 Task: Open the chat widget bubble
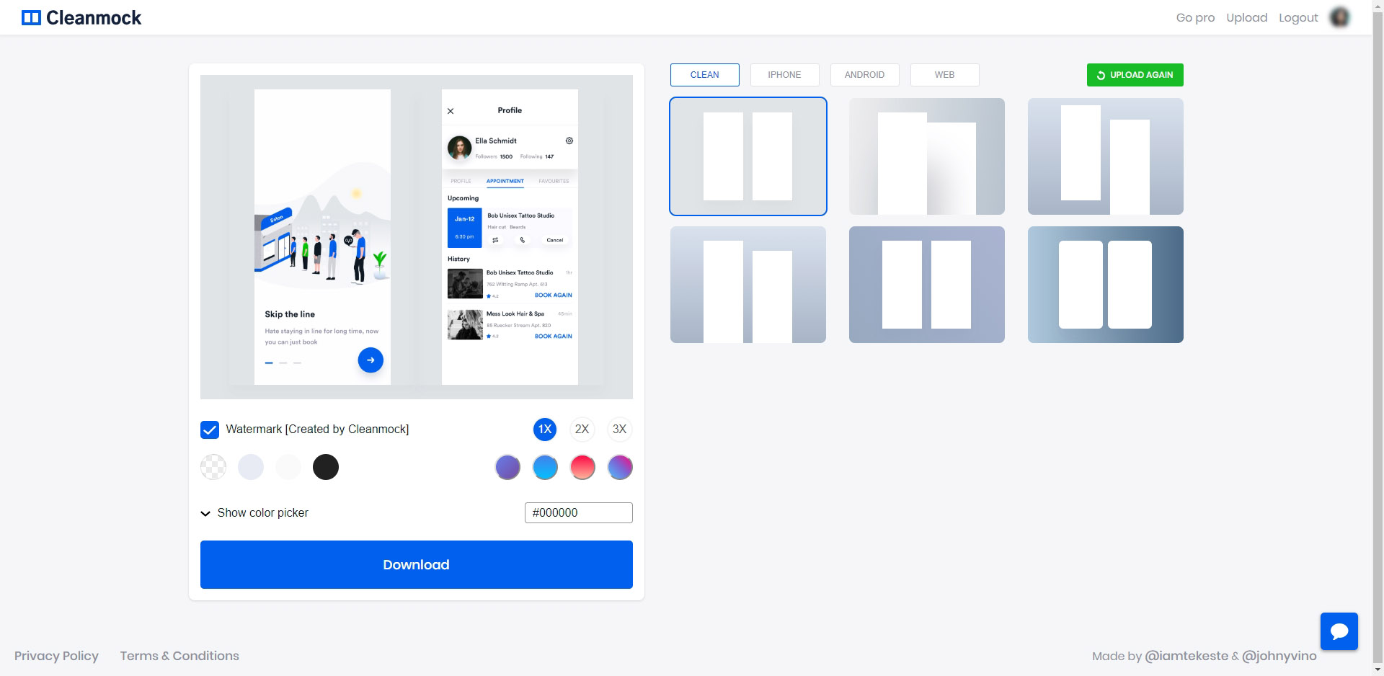click(x=1339, y=631)
